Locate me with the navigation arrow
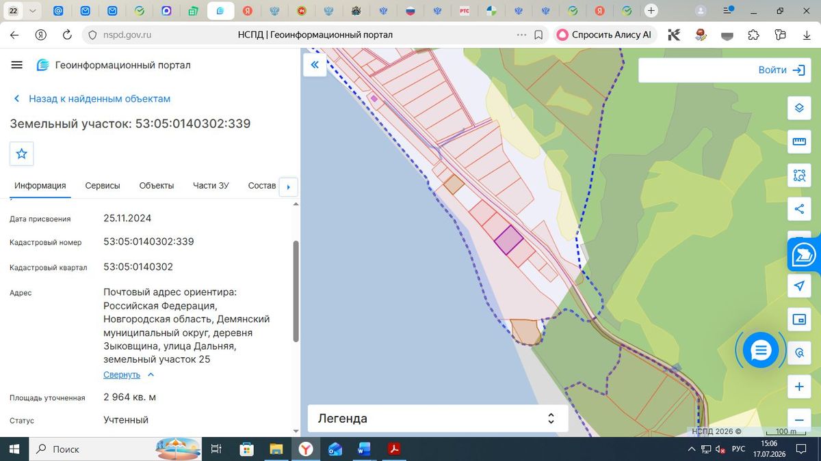This screenshot has width=821, height=461. click(x=799, y=285)
